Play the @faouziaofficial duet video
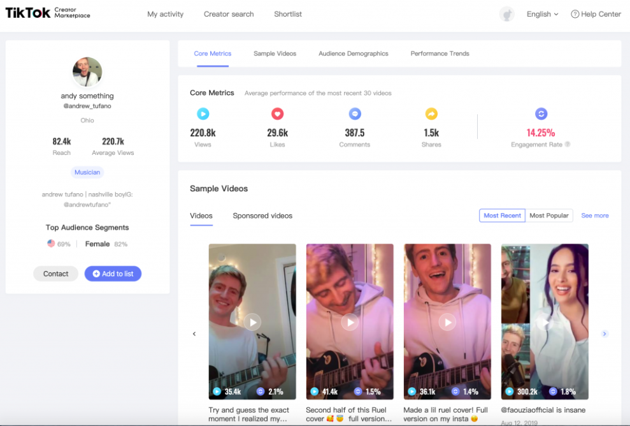630x426 pixels. coord(545,322)
